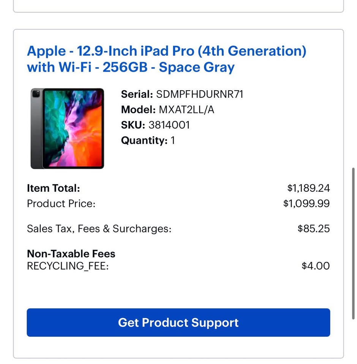Click the Quantity value 1
The width and height of the screenshot is (357, 364).
coord(173,141)
